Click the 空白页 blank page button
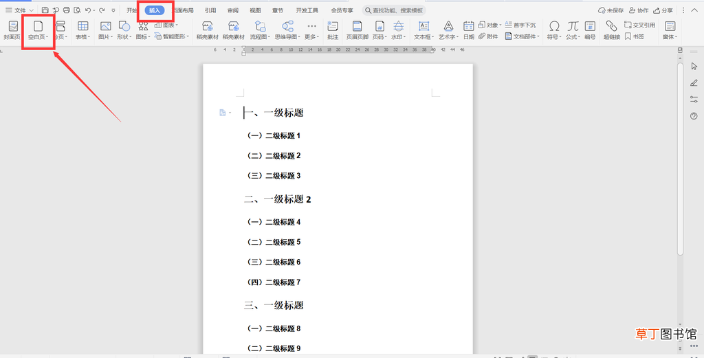Image resolution: width=704 pixels, height=358 pixels. [38, 30]
